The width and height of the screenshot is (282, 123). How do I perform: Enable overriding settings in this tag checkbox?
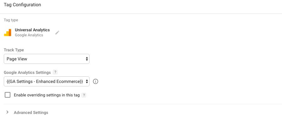(x=8, y=95)
